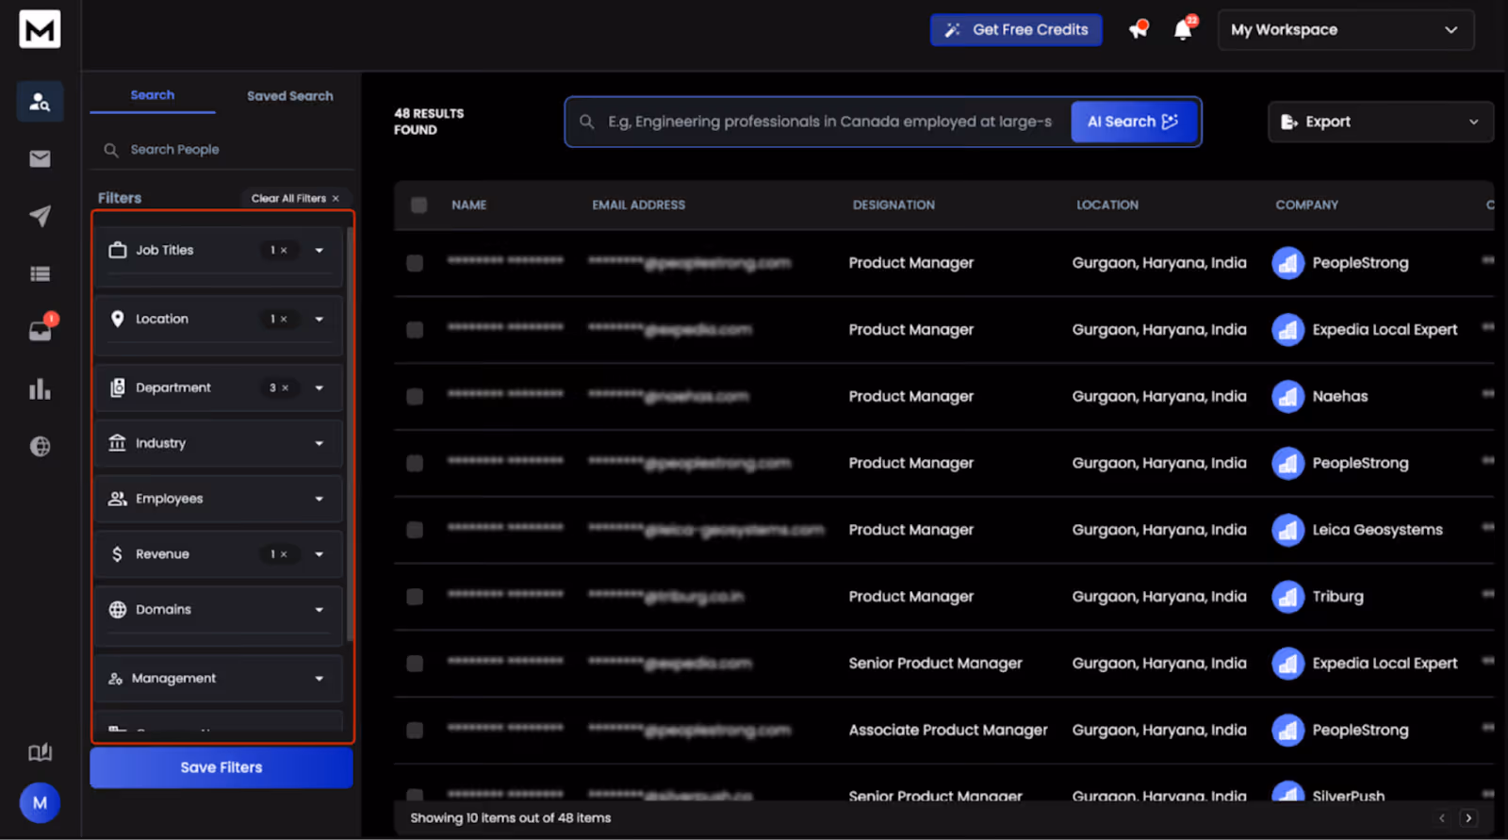Screen dimensions: 1508x840
Task: Open the My Workspace dropdown
Action: point(1346,30)
